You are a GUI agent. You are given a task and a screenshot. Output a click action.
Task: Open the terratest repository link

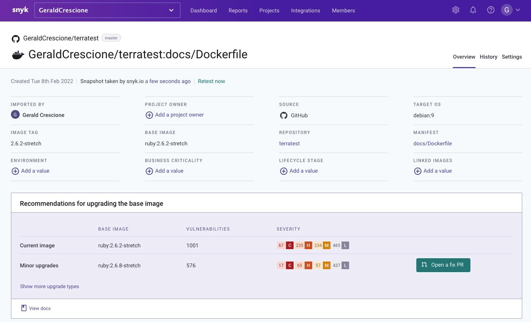point(289,144)
